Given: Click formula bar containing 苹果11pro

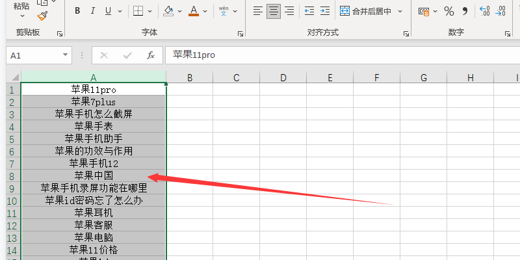Looking at the screenshot, I should coord(343,55).
